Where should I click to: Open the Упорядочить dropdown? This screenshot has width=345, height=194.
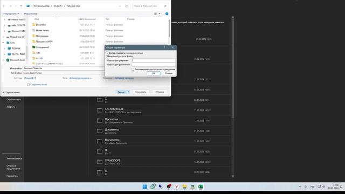pos(11,13)
